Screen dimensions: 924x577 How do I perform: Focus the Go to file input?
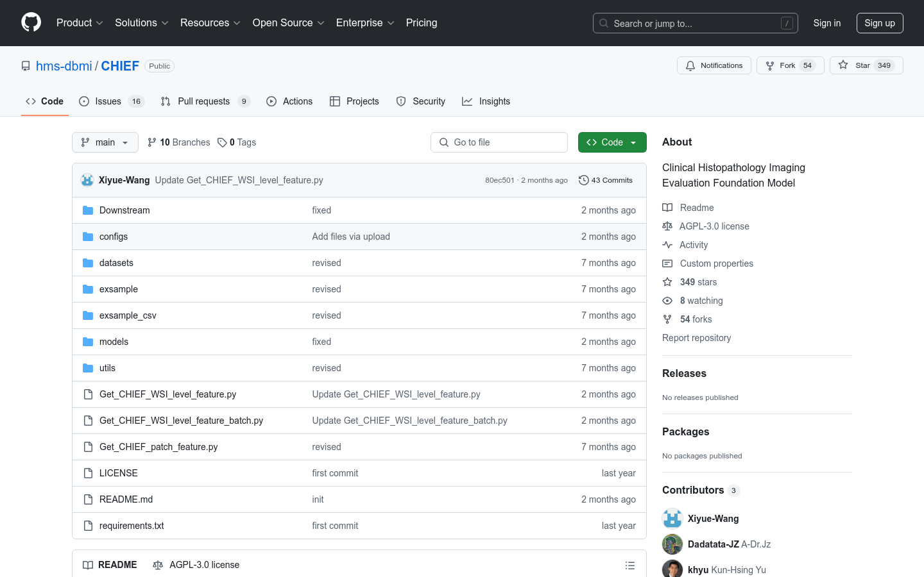[x=499, y=142]
